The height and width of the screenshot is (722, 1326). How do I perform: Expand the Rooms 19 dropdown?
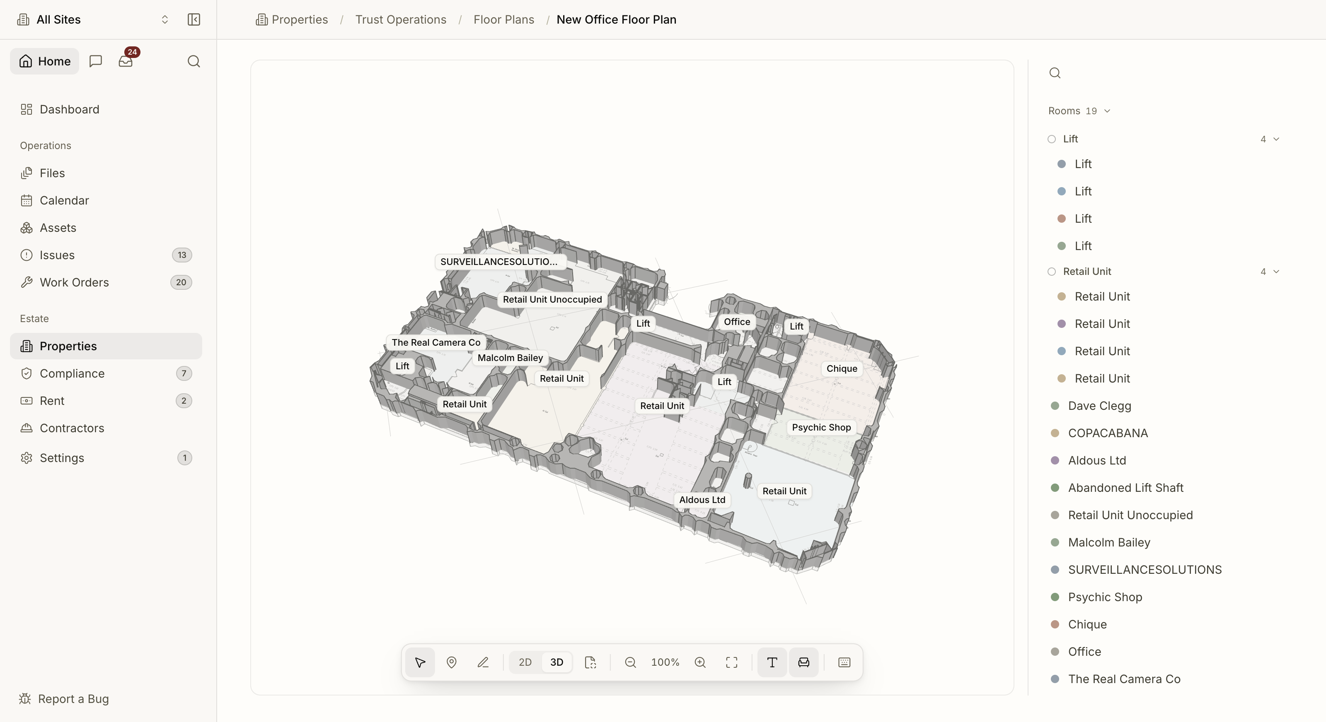click(1079, 111)
